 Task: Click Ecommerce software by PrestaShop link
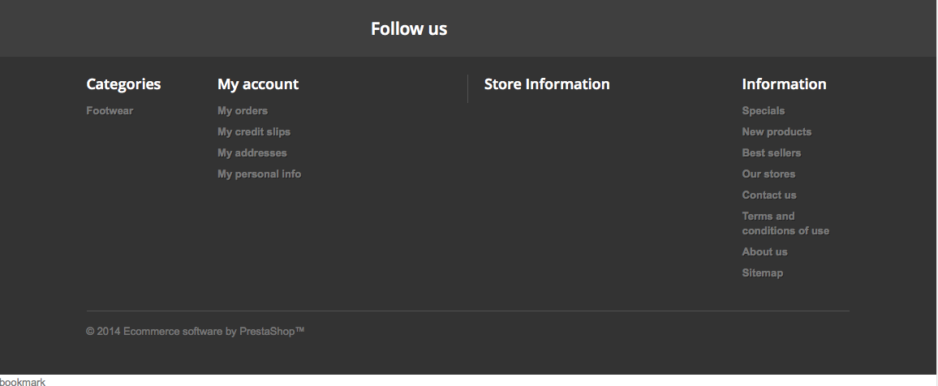213,332
